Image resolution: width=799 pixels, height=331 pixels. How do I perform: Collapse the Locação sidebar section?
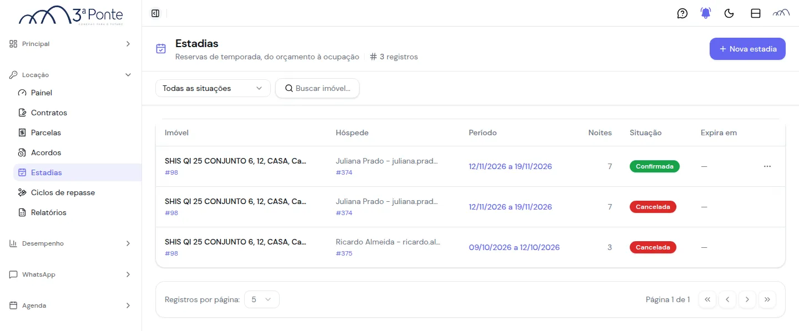click(70, 75)
